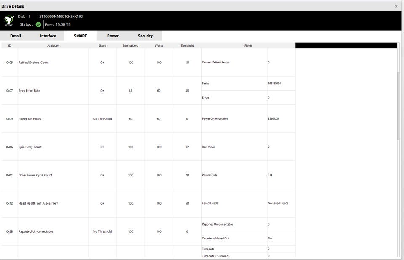The image size is (404, 260).
Task: Click the 0x05 ID cell
Action: [9, 63]
